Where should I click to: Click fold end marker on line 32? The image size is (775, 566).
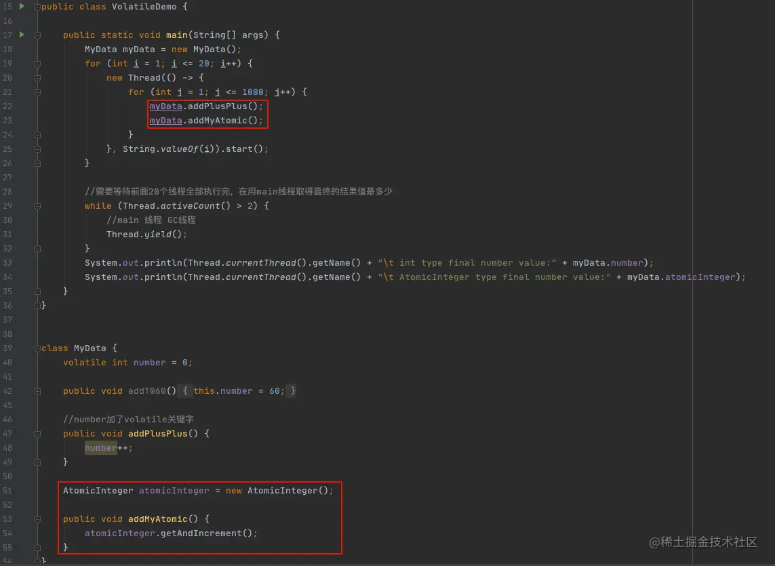(x=37, y=249)
